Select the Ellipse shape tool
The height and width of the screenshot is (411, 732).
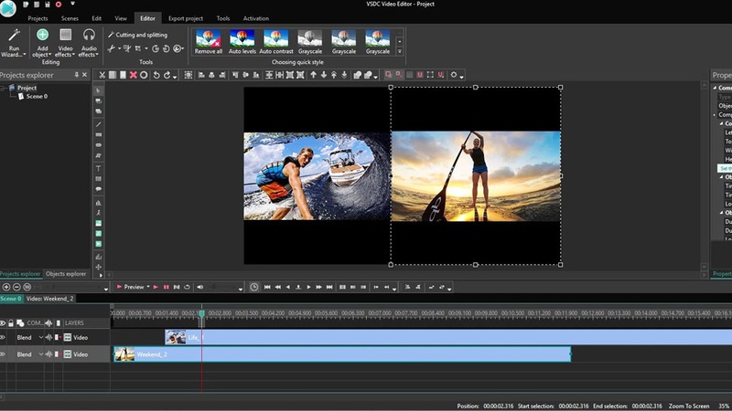click(99, 145)
